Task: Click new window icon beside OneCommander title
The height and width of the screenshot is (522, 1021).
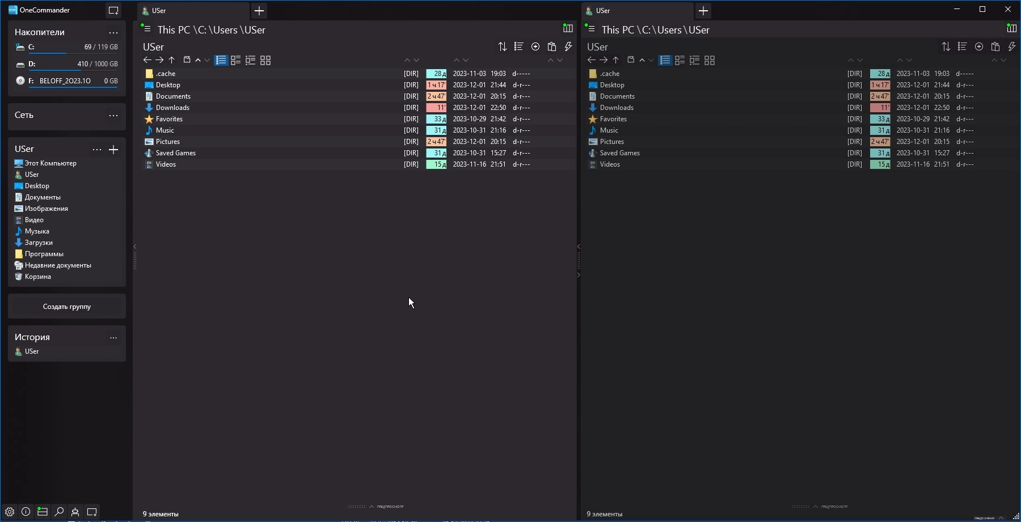Action: click(113, 10)
